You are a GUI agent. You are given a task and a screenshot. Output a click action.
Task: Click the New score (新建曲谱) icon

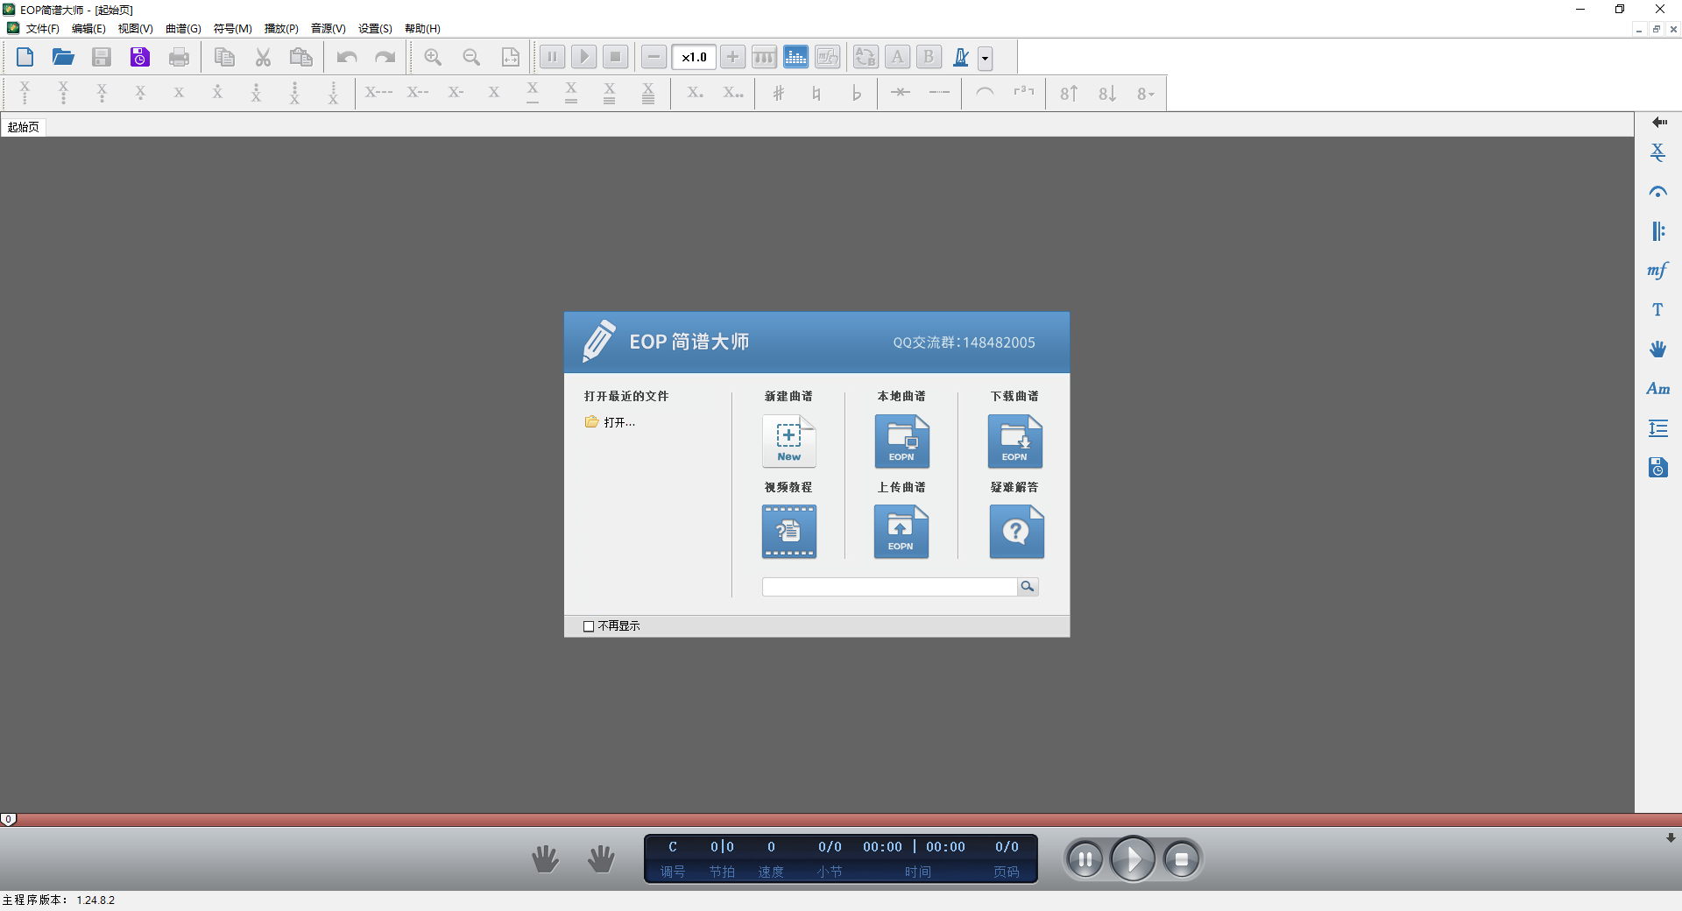(x=788, y=441)
